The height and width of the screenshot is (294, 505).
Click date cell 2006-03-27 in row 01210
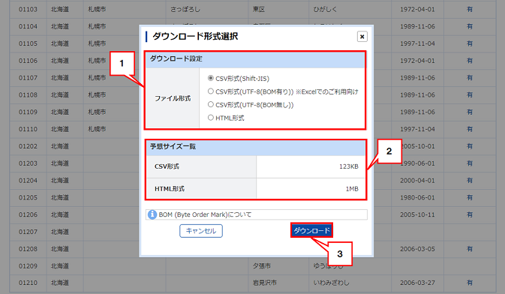tap(417, 283)
